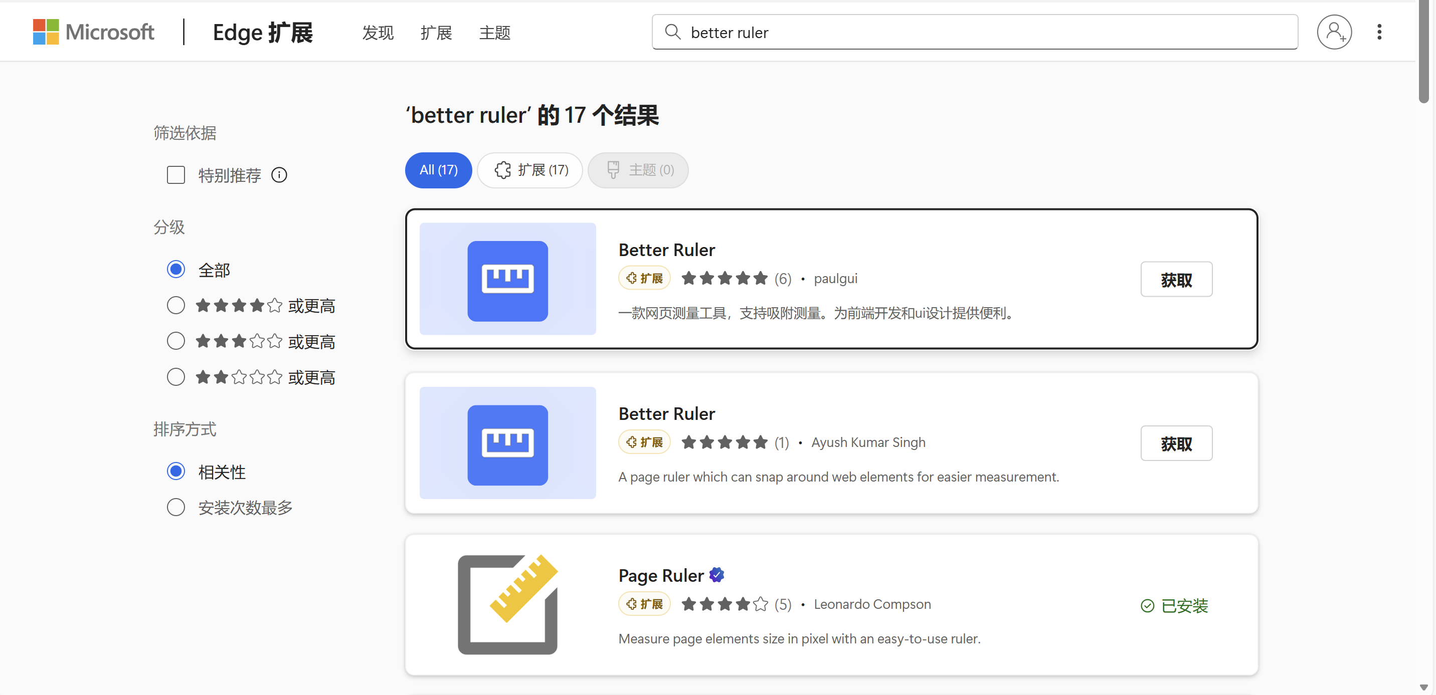Open the Page Ruler title link
The height and width of the screenshot is (695, 1436).
(660, 575)
